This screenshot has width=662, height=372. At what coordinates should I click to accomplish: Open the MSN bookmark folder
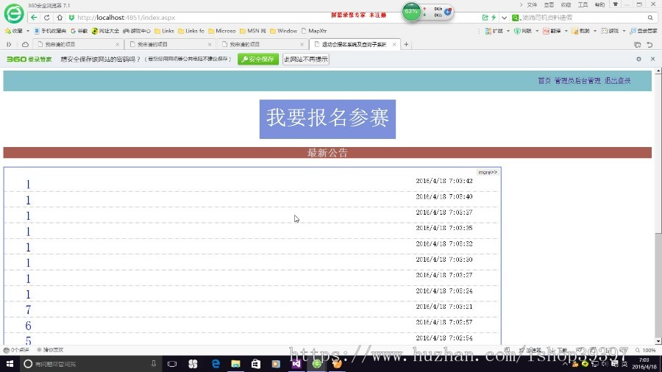click(x=252, y=31)
